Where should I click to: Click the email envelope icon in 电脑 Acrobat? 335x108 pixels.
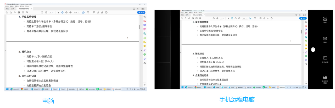[x=23, y=12]
